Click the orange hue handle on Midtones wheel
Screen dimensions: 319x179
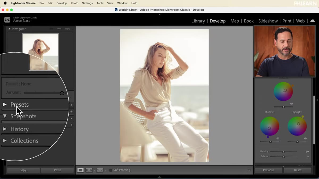click(292, 86)
